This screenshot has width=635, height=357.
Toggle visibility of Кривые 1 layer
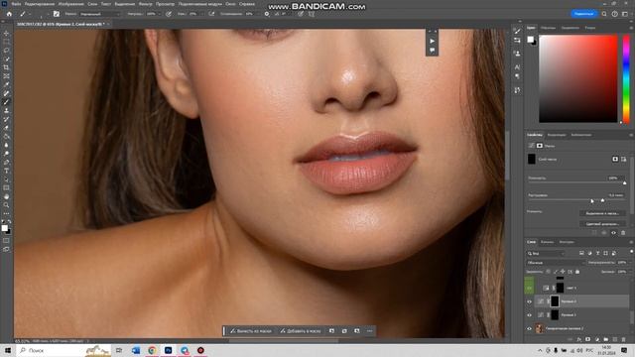pos(529,315)
